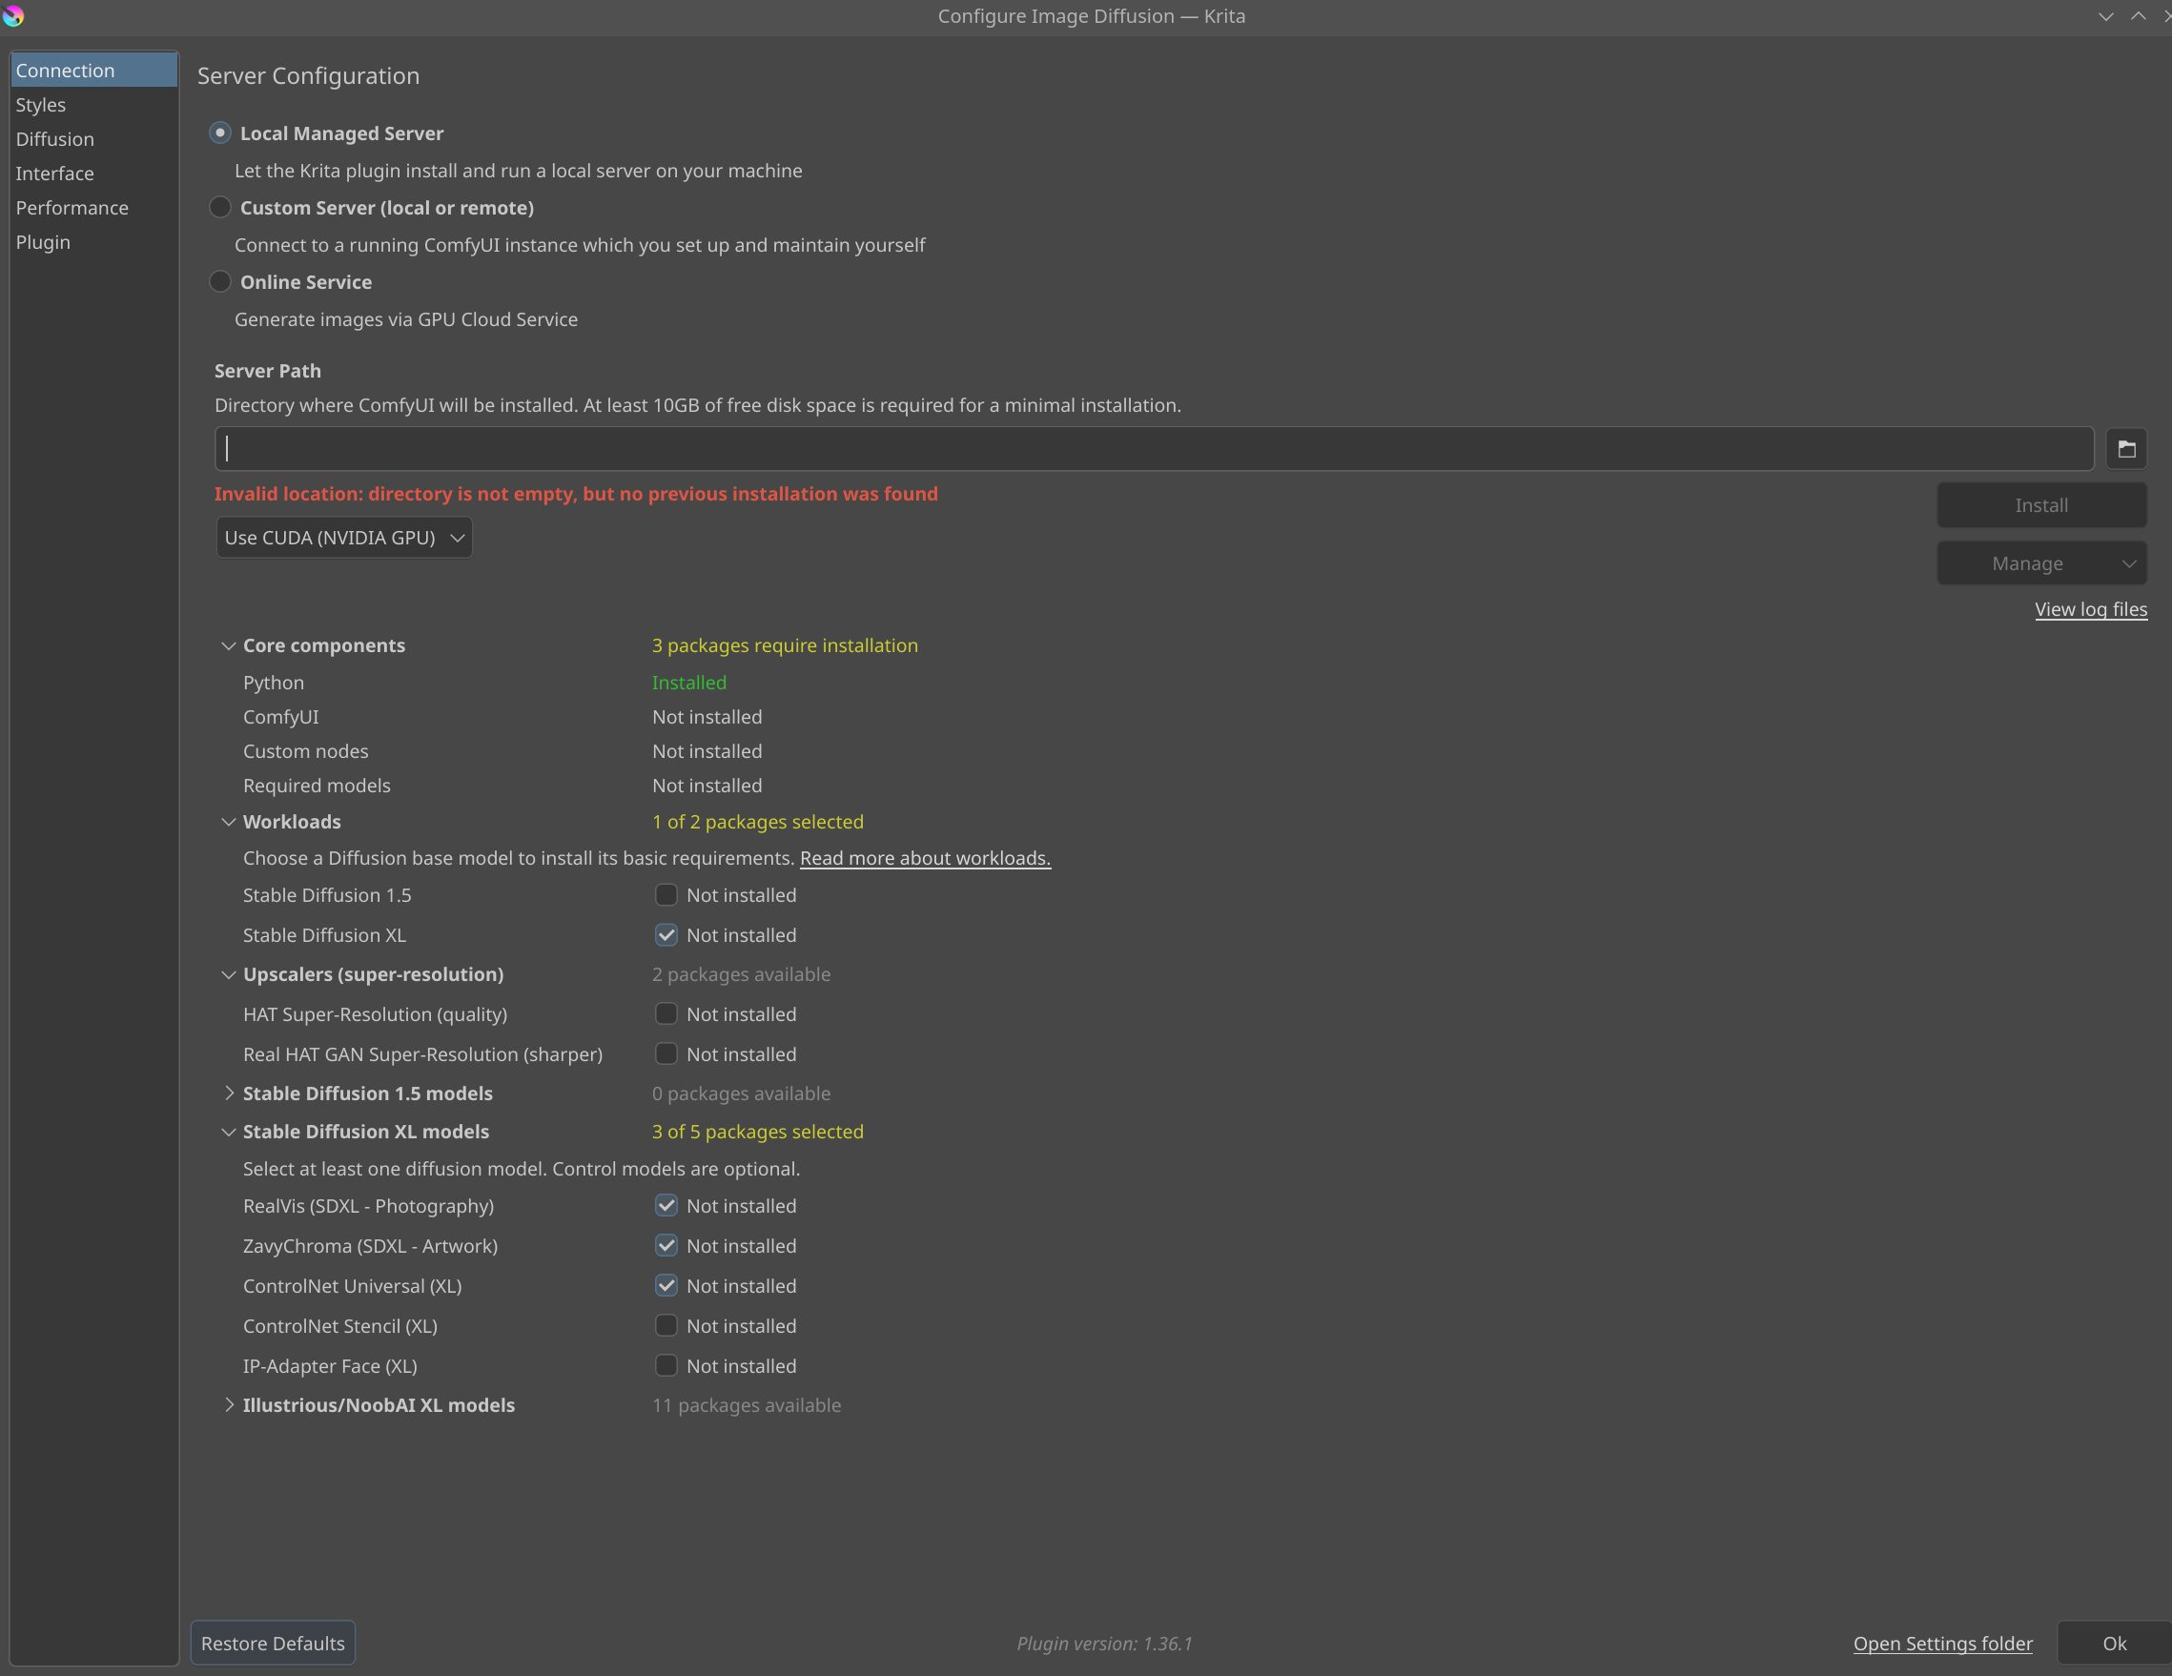Open the Settings folder link
This screenshot has height=1676, width=2172.
pos(1942,1644)
